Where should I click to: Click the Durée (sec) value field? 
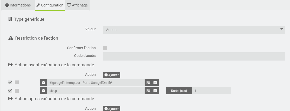pos(212,91)
